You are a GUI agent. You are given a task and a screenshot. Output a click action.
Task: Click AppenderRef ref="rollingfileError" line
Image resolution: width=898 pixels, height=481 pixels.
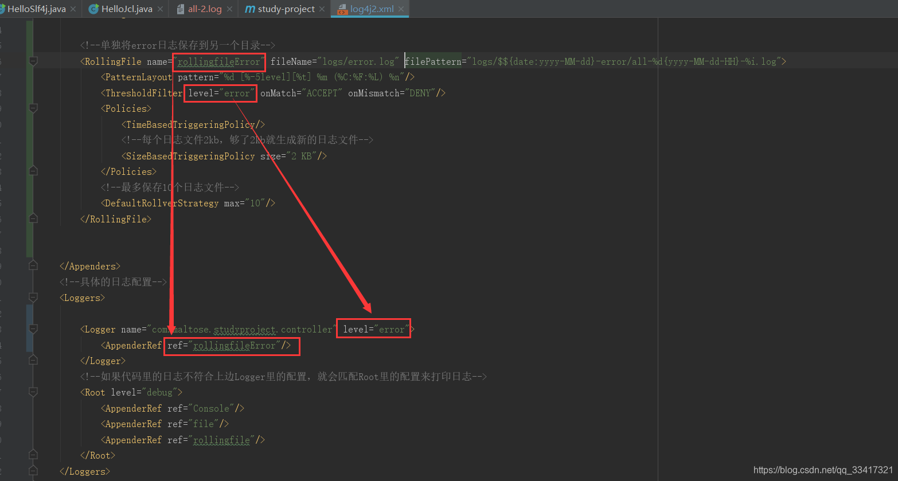pyautogui.click(x=196, y=345)
